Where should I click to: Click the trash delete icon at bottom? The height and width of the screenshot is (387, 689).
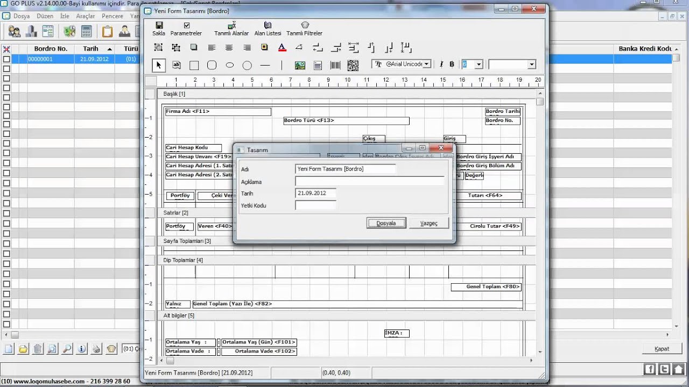38,349
